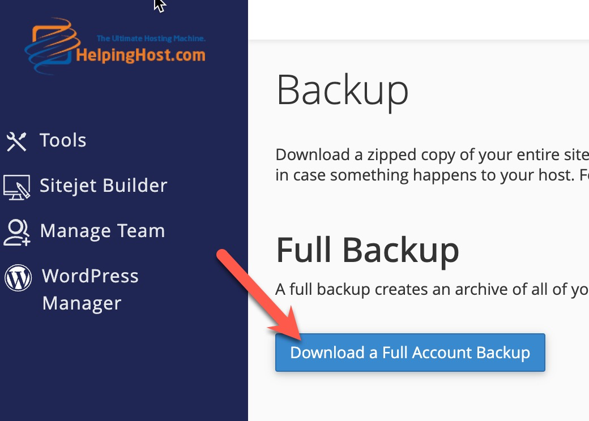Click the HelpingHost orange swirl logo graphic
The height and width of the screenshot is (421, 589).
tap(51, 46)
